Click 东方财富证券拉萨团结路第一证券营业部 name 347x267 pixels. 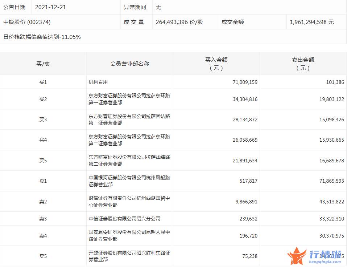tap(129, 120)
